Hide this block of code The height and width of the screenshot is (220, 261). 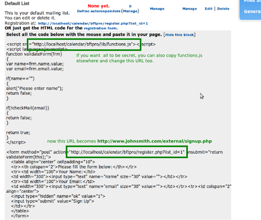(179, 35)
